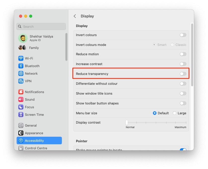The image size is (208, 169).
Task: Click the Appearance icon
Action: [x=21, y=133]
